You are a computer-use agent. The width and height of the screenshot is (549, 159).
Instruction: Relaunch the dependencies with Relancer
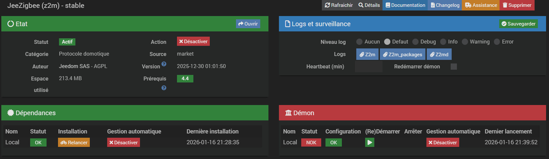[x=74, y=142]
